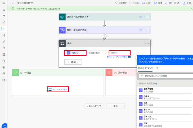Open Templates in the sidebar
The image size is (193, 128).
(4, 36)
